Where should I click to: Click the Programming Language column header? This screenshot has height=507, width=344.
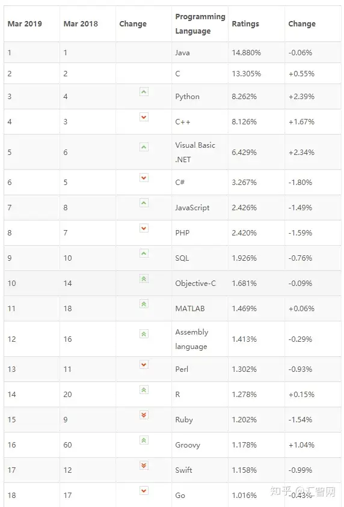[200, 23]
